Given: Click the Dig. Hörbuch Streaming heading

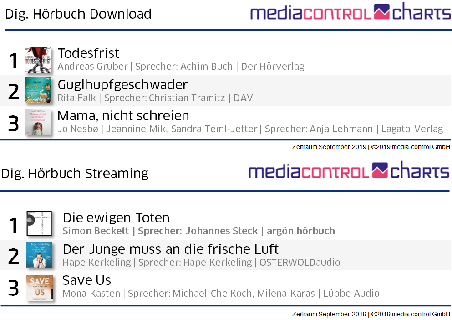Looking at the screenshot, I should click(x=75, y=174).
